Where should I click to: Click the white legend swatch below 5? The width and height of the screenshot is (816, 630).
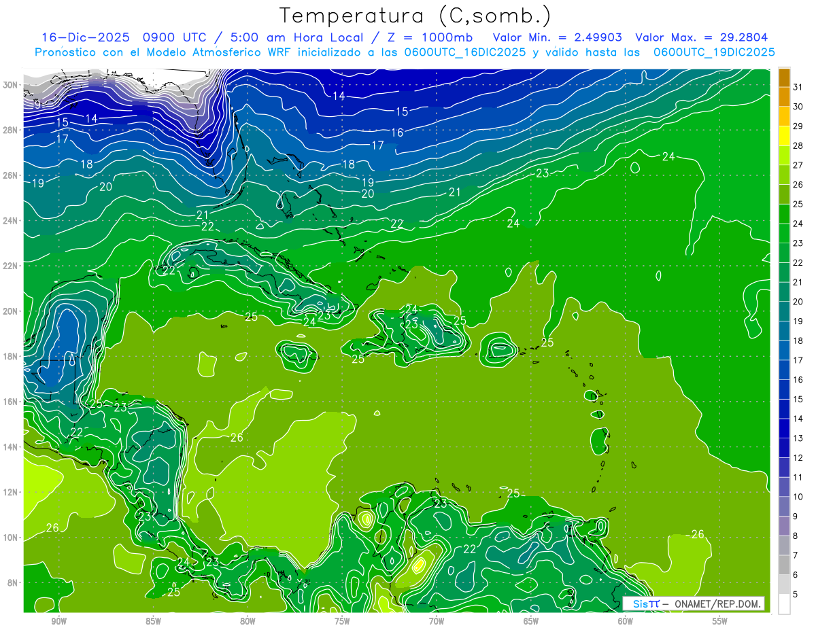pyautogui.click(x=784, y=604)
